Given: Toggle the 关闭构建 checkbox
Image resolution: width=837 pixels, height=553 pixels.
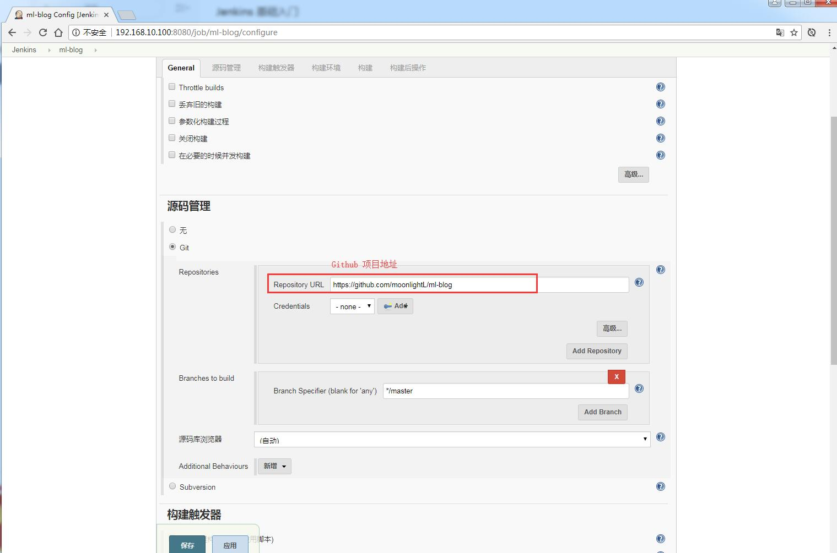Looking at the screenshot, I should (172, 138).
